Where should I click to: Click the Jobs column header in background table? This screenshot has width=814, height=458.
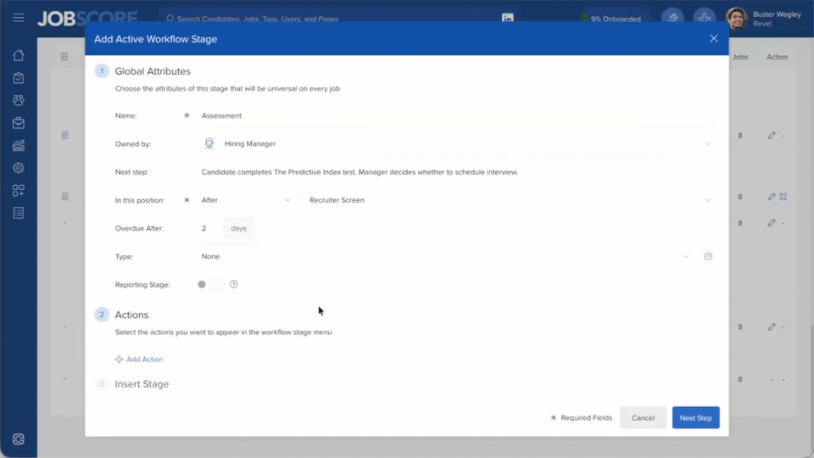(740, 57)
